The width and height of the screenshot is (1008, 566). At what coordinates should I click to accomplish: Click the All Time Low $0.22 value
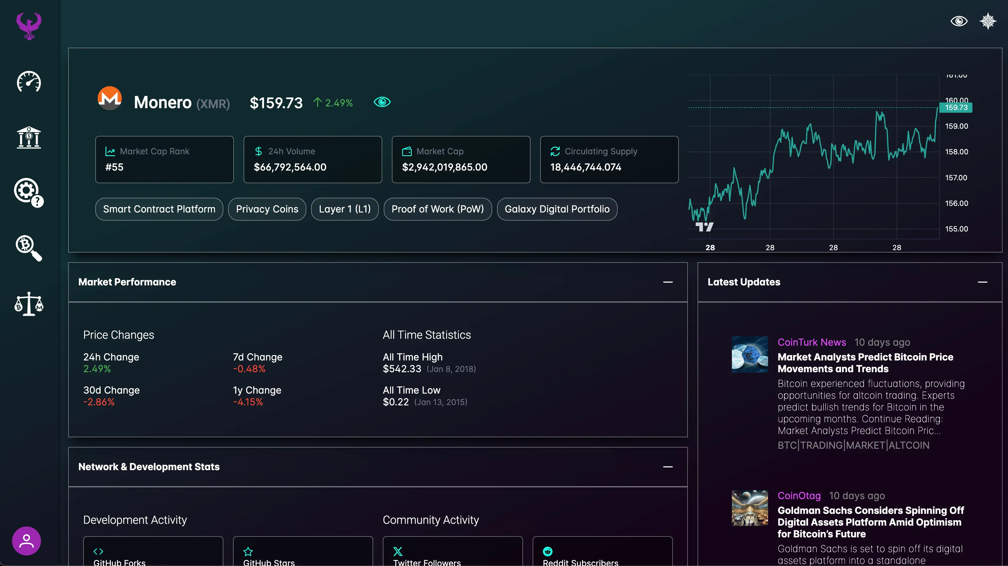pyautogui.click(x=395, y=402)
